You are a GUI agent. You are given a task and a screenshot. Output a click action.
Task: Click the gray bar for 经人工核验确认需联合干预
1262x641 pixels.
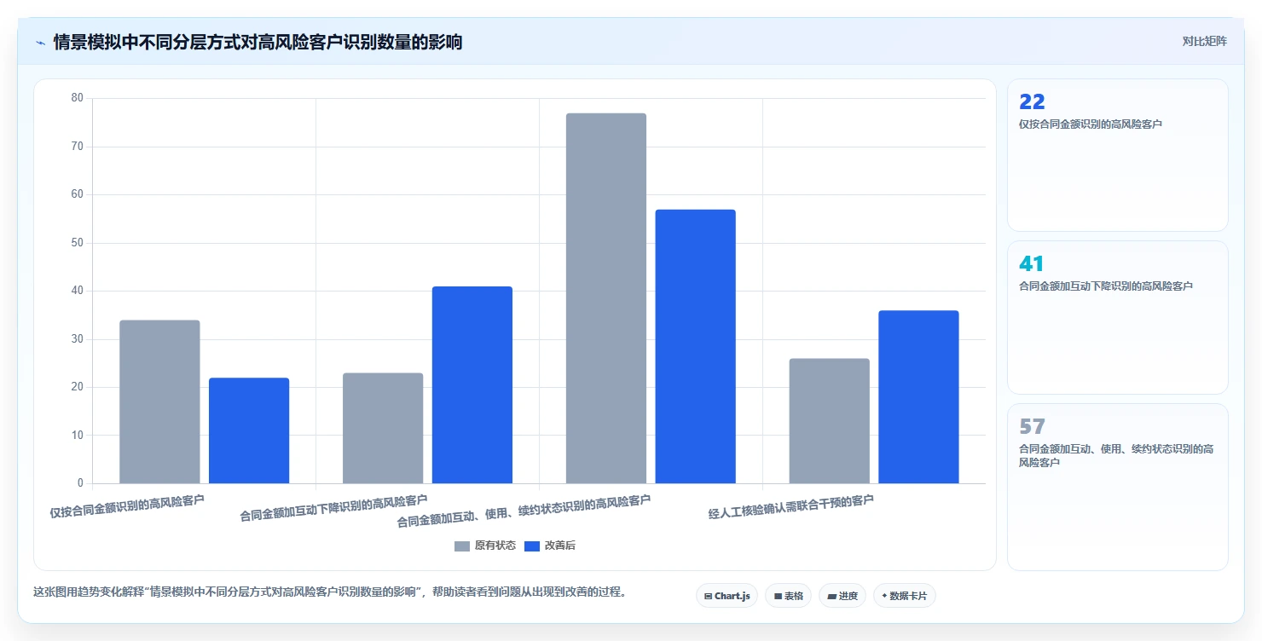point(830,421)
